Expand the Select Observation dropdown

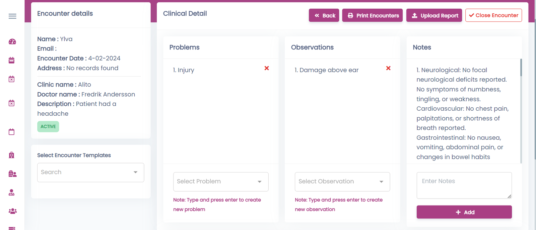[x=342, y=182]
